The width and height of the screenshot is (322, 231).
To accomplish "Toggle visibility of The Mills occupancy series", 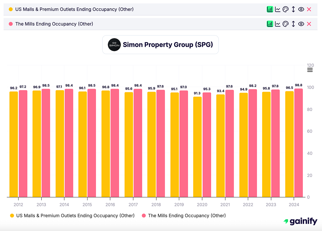I will pyautogui.click(x=301, y=23).
